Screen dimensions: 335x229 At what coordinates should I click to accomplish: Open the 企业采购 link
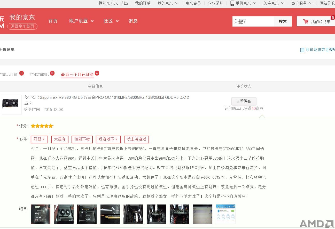point(216,3)
